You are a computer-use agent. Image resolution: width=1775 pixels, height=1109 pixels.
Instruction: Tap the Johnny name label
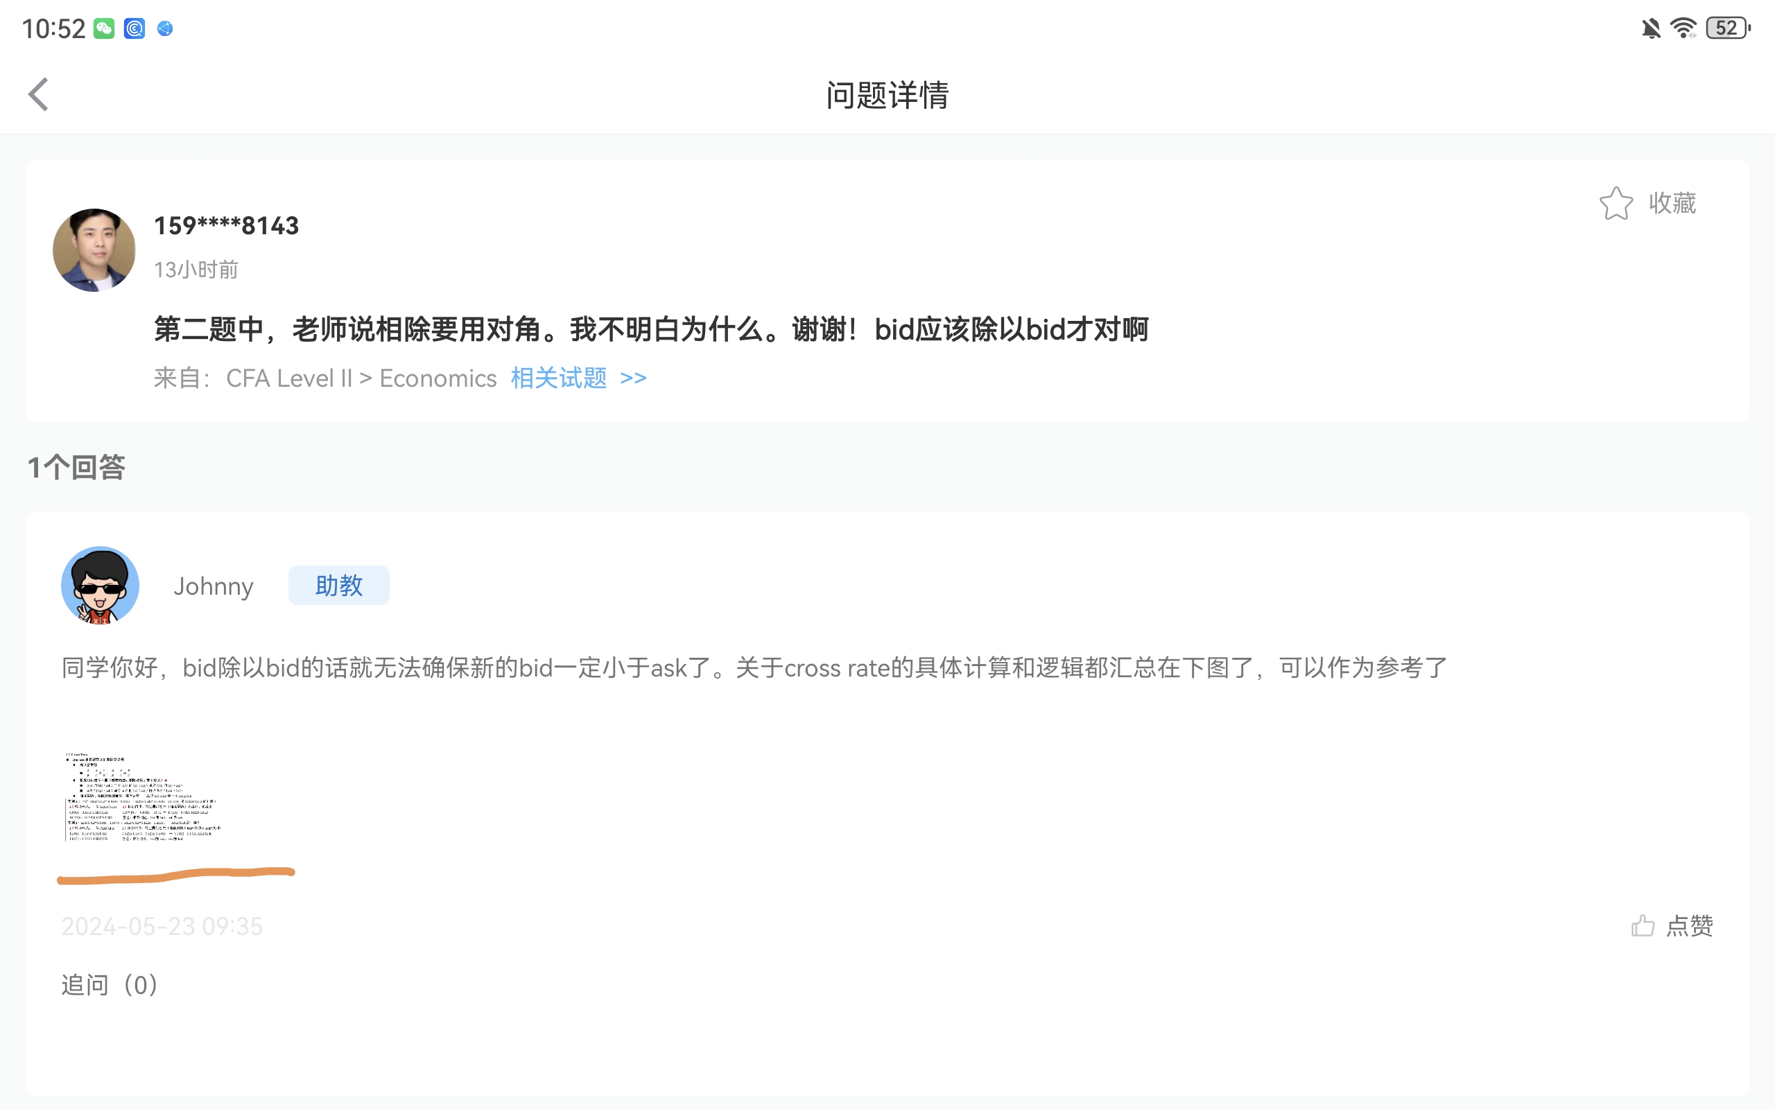(x=213, y=586)
